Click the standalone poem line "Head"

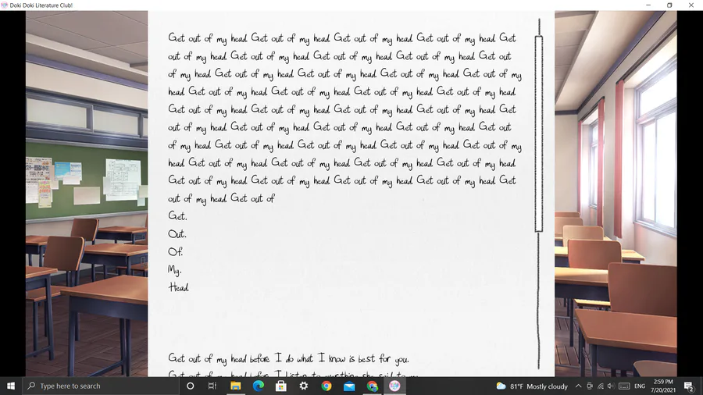coord(178,287)
